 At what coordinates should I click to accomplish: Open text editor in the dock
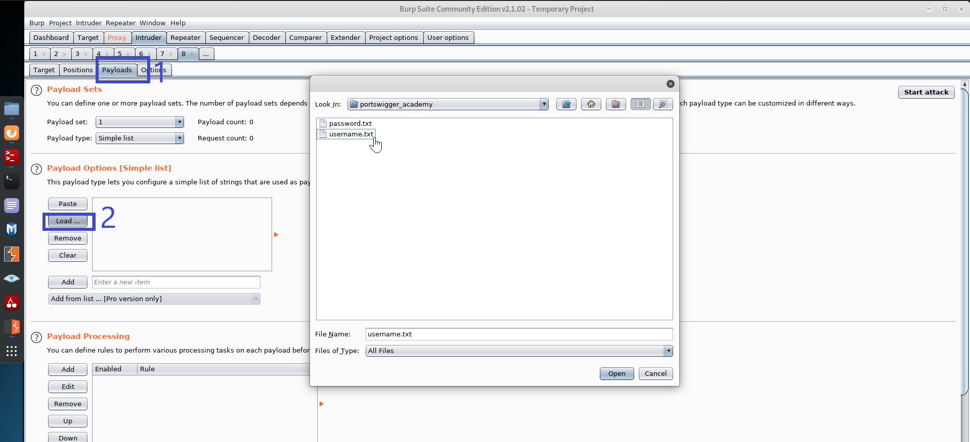12,206
